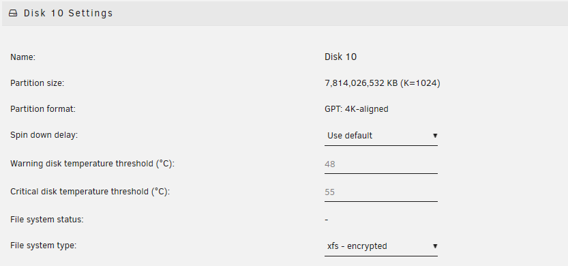Open the Spin down delay dropdown

tap(381, 136)
